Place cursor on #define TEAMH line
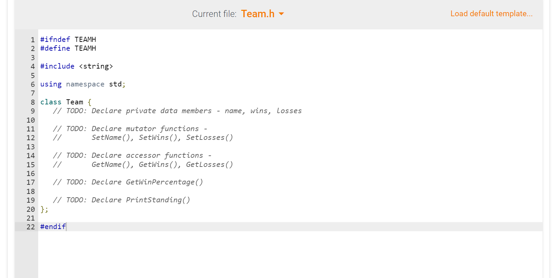 tap(68, 48)
